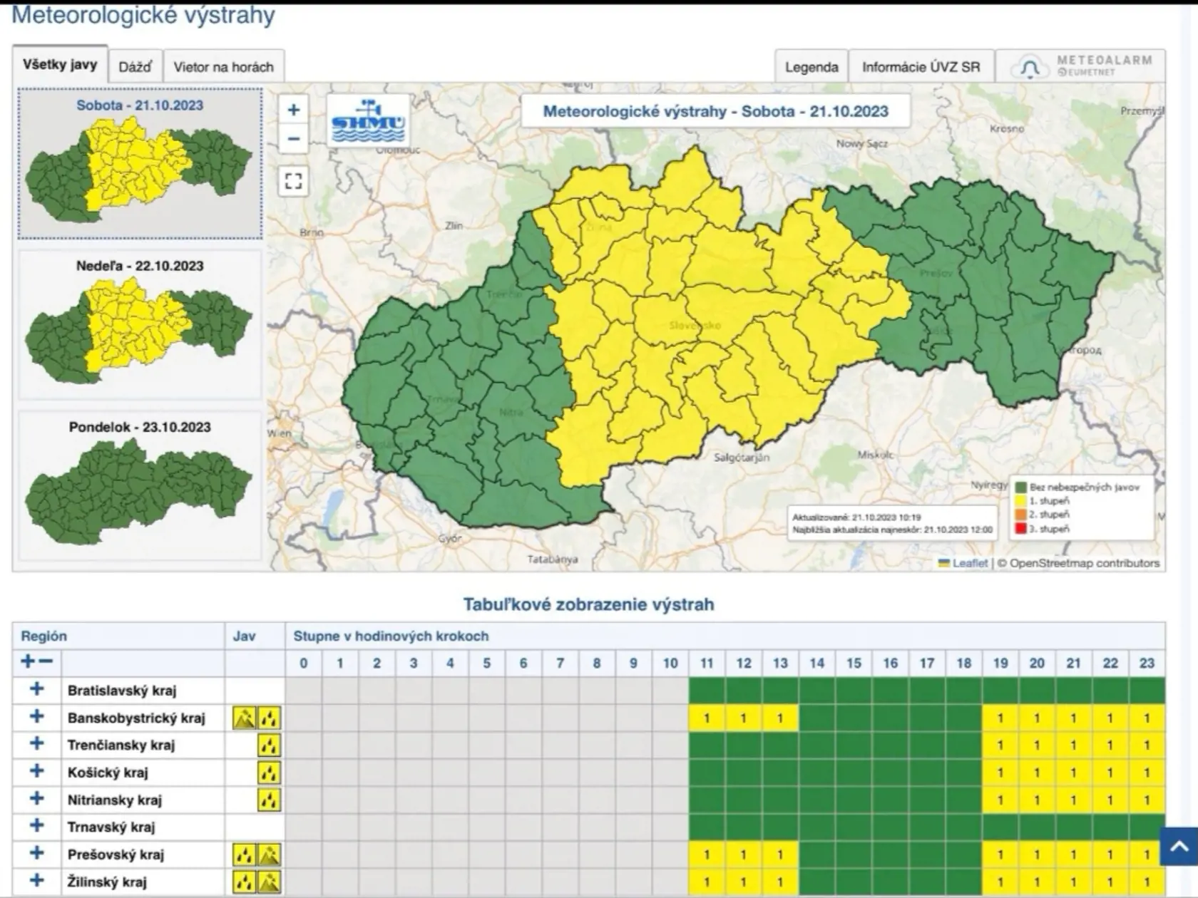Click Trenčiansky kraj level cell at hour 19
Screen dimensions: 1198x898
1000,745
